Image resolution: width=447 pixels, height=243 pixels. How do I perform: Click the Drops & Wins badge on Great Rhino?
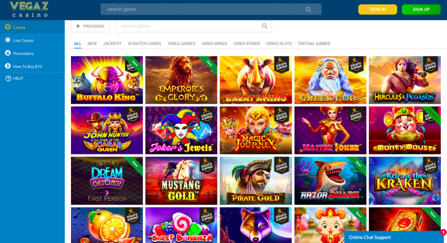click(x=282, y=65)
